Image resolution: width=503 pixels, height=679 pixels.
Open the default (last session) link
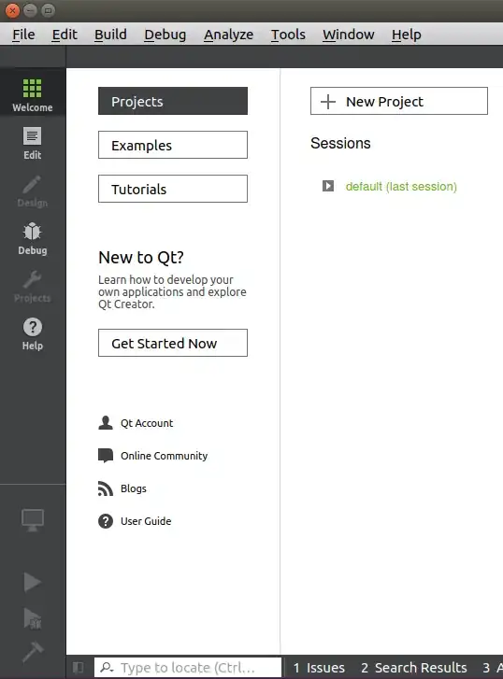401,187
